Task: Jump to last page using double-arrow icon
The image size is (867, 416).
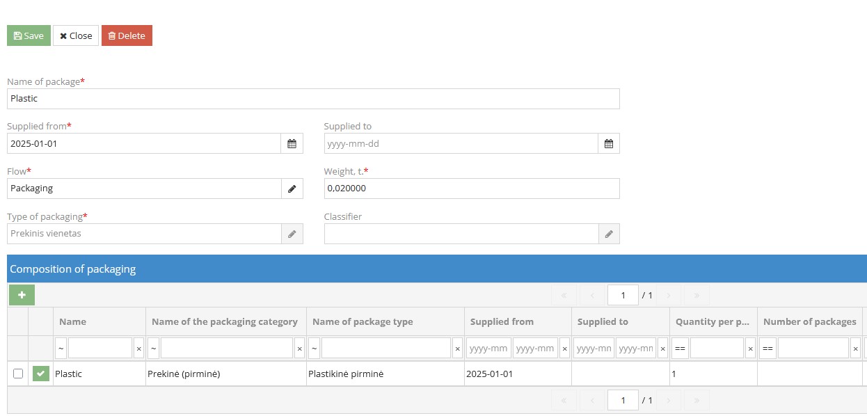Action: pyautogui.click(x=697, y=295)
